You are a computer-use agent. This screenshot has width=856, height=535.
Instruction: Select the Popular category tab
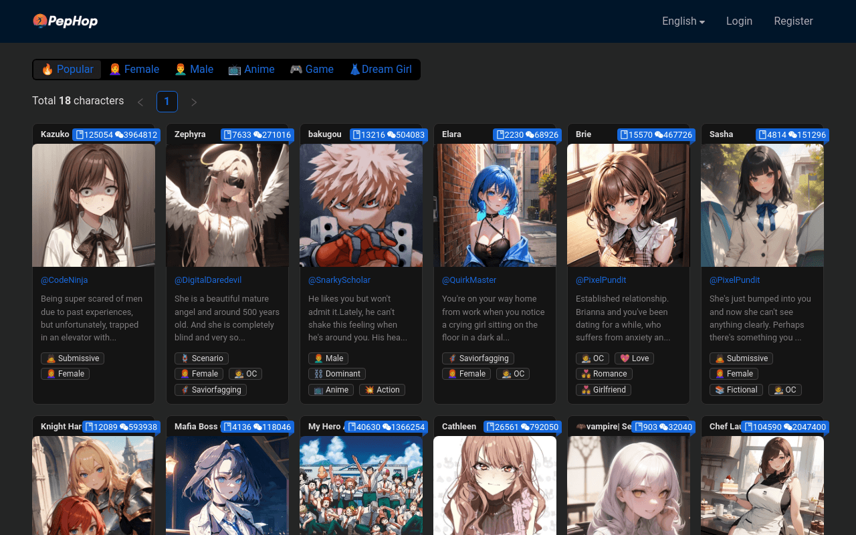coord(68,70)
